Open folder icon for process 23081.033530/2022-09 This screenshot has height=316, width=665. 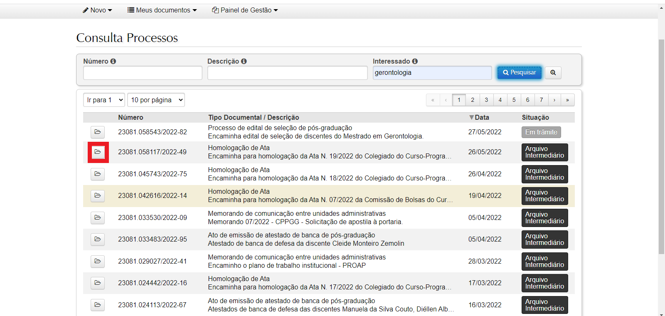98,218
